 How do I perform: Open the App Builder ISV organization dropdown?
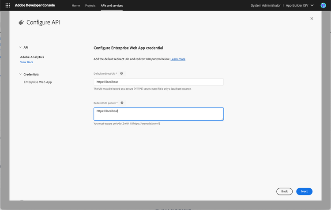point(301,5)
